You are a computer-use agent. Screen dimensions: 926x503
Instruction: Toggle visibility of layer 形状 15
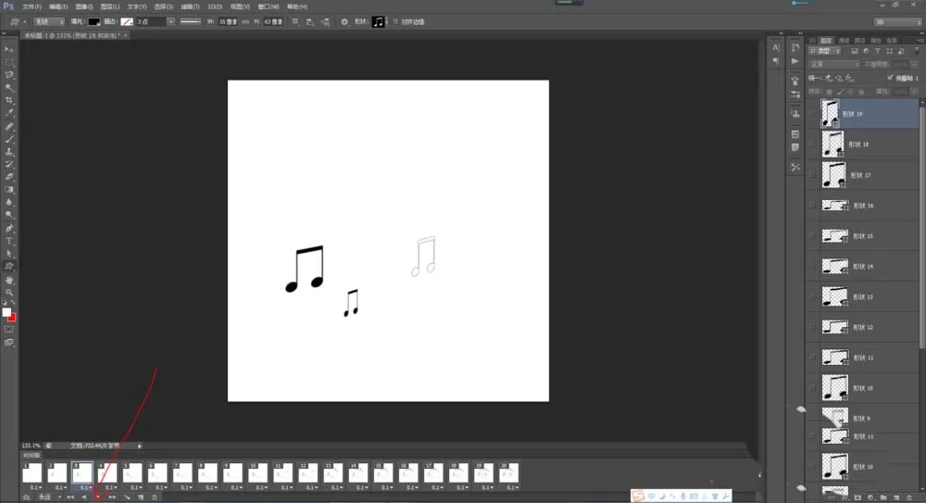coord(813,236)
